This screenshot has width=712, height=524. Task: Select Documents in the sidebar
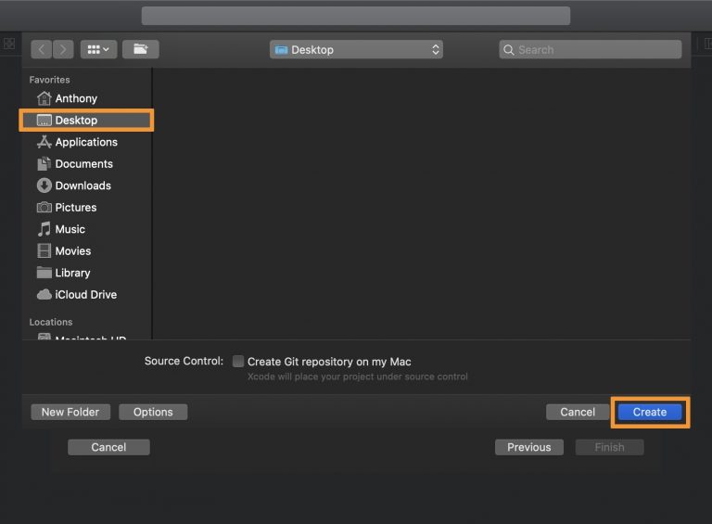pos(86,164)
